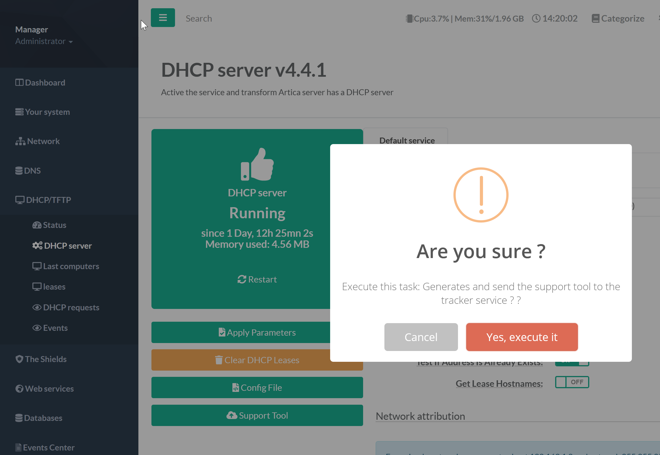Open DHCP requests submenu item

pyautogui.click(x=71, y=307)
